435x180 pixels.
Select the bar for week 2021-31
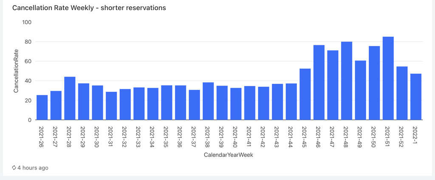pyautogui.click(x=111, y=106)
